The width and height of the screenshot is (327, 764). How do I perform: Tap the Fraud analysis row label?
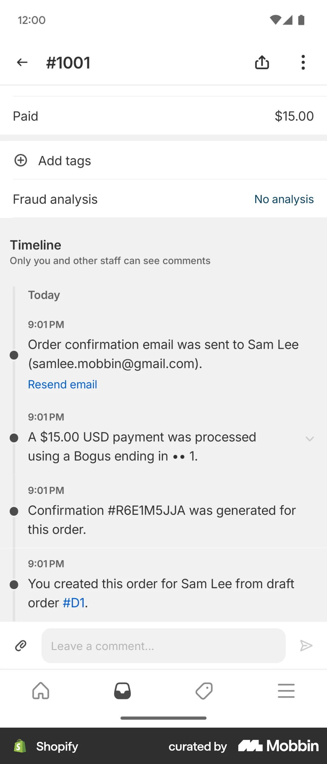coord(55,199)
